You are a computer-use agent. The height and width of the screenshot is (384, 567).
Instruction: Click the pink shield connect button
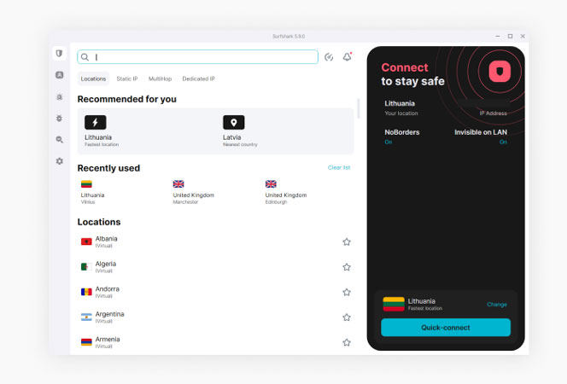coord(500,71)
